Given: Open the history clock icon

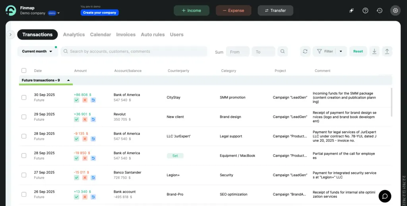Looking at the screenshot, I should [380, 11].
